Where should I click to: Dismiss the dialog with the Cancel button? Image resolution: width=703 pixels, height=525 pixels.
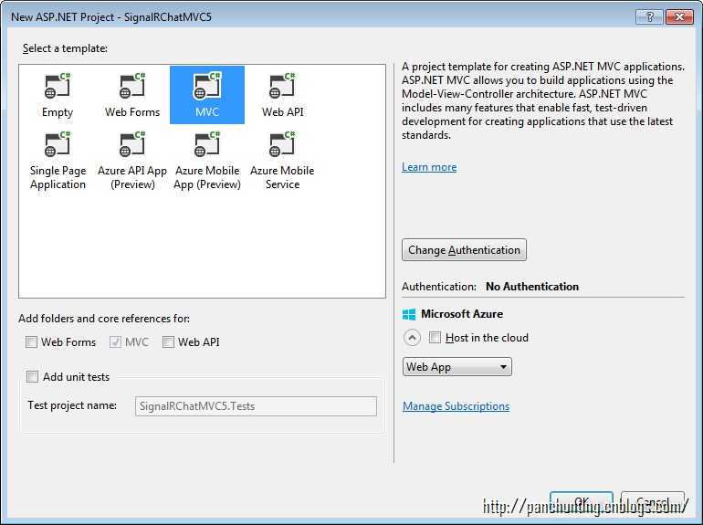[653, 501]
